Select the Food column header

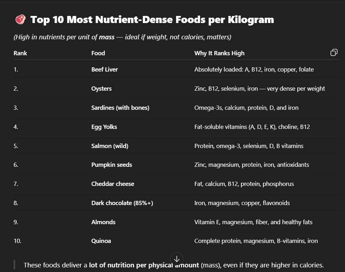[x=98, y=53]
